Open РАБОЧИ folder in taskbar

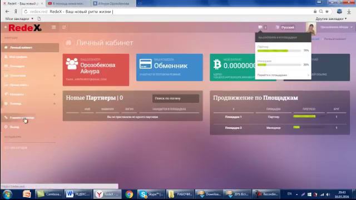(x=180, y=194)
